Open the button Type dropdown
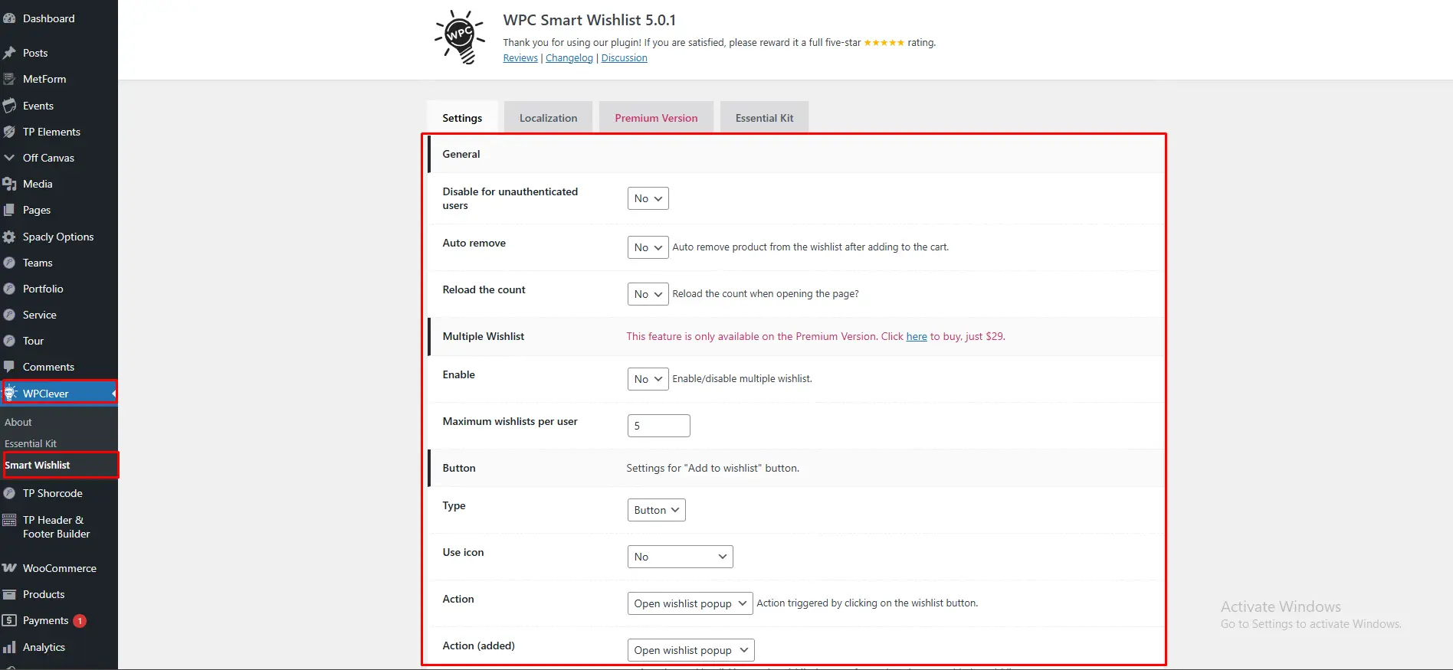This screenshot has width=1453, height=670. [656, 510]
